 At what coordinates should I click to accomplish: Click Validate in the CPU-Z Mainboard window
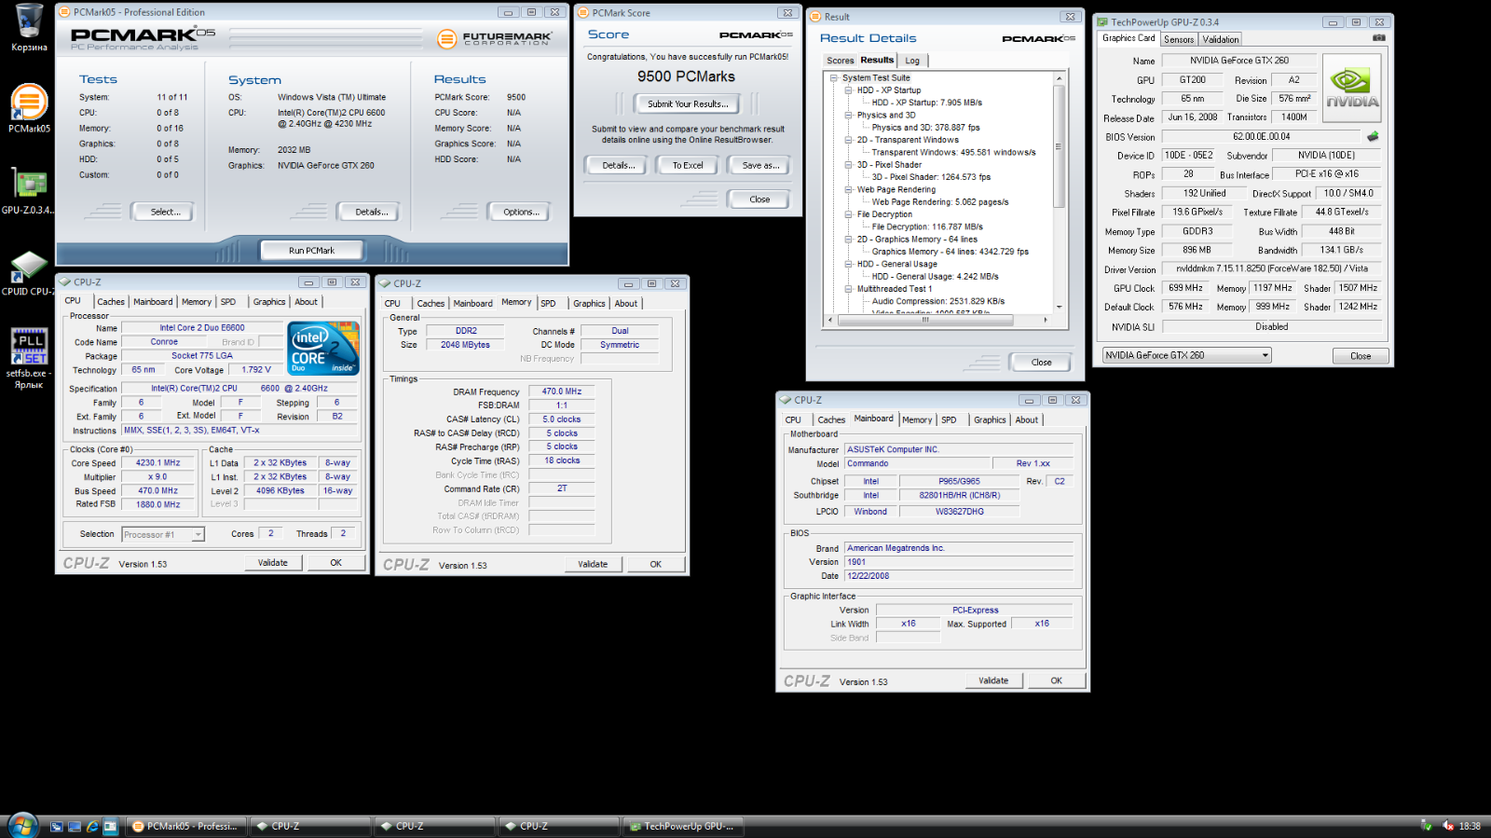coord(993,680)
